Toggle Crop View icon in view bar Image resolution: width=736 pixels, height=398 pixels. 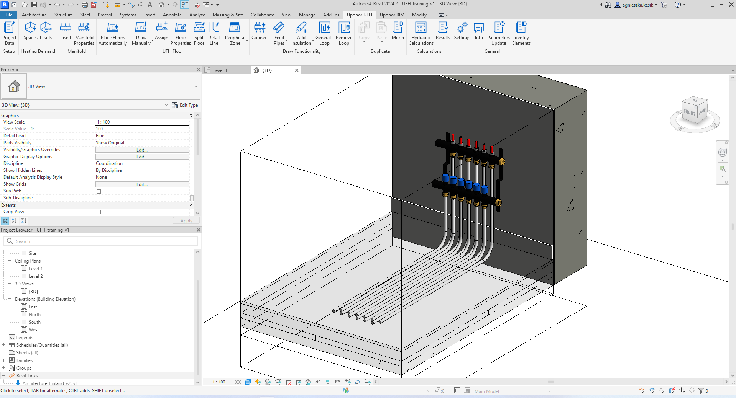click(x=288, y=382)
